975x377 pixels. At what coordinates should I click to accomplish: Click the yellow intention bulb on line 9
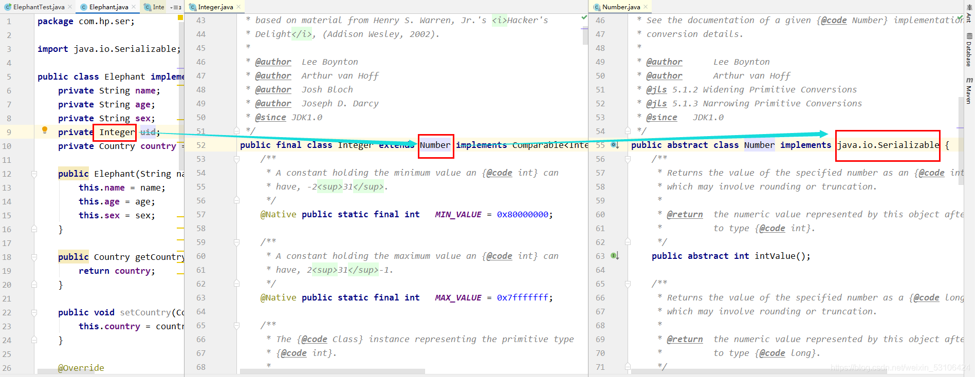click(45, 130)
